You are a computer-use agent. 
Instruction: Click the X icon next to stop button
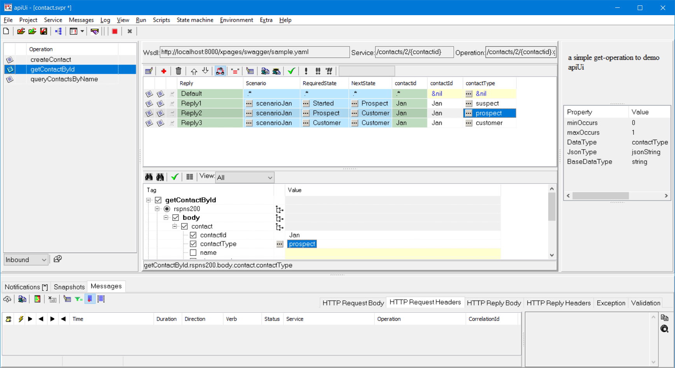click(x=130, y=31)
